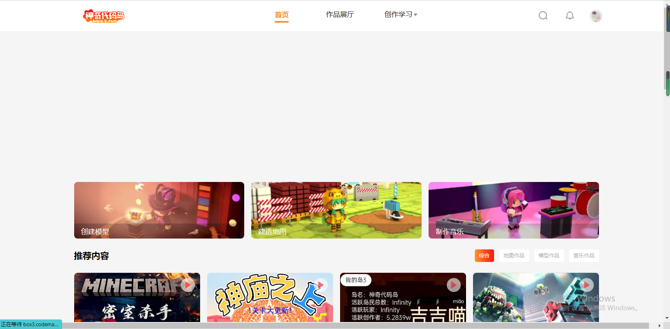
Task: Click the 推荐内容 section heading
Action: tap(91, 256)
